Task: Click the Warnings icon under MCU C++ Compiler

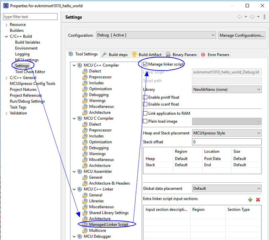Action: pyautogui.click(x=85, y=101)
